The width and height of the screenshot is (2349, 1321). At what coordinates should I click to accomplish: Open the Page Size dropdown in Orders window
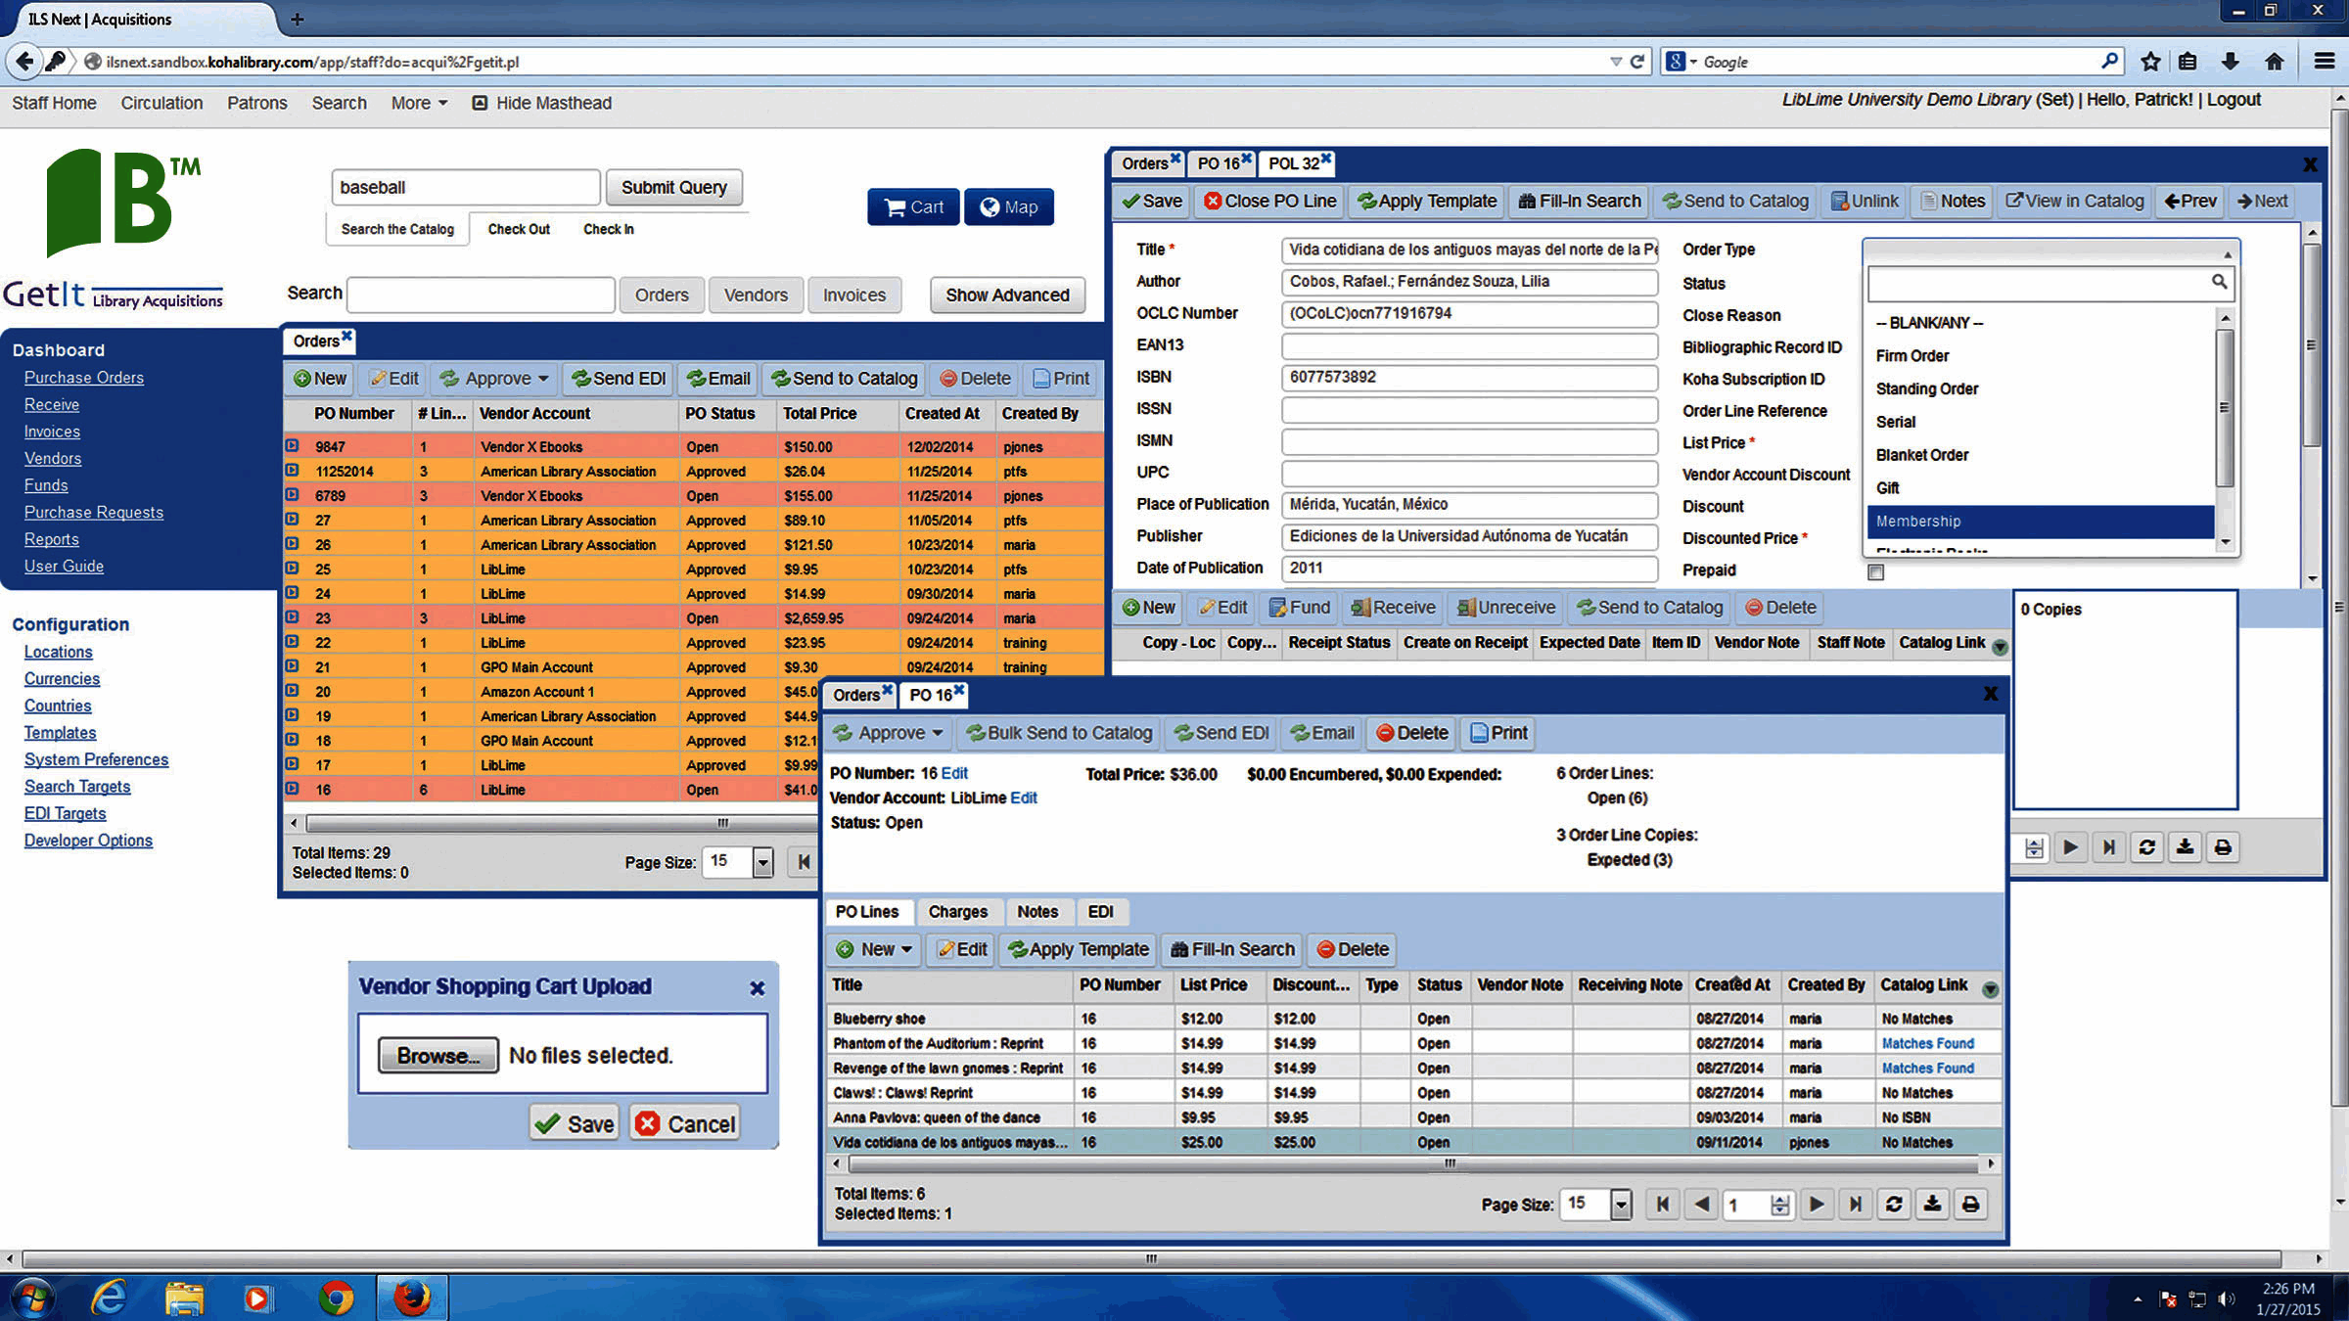764,862
